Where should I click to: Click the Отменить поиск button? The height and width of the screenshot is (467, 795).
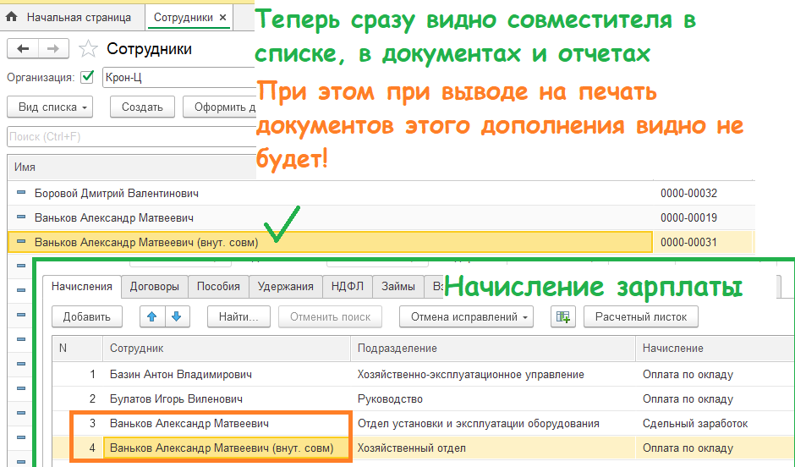click(330, 316)
